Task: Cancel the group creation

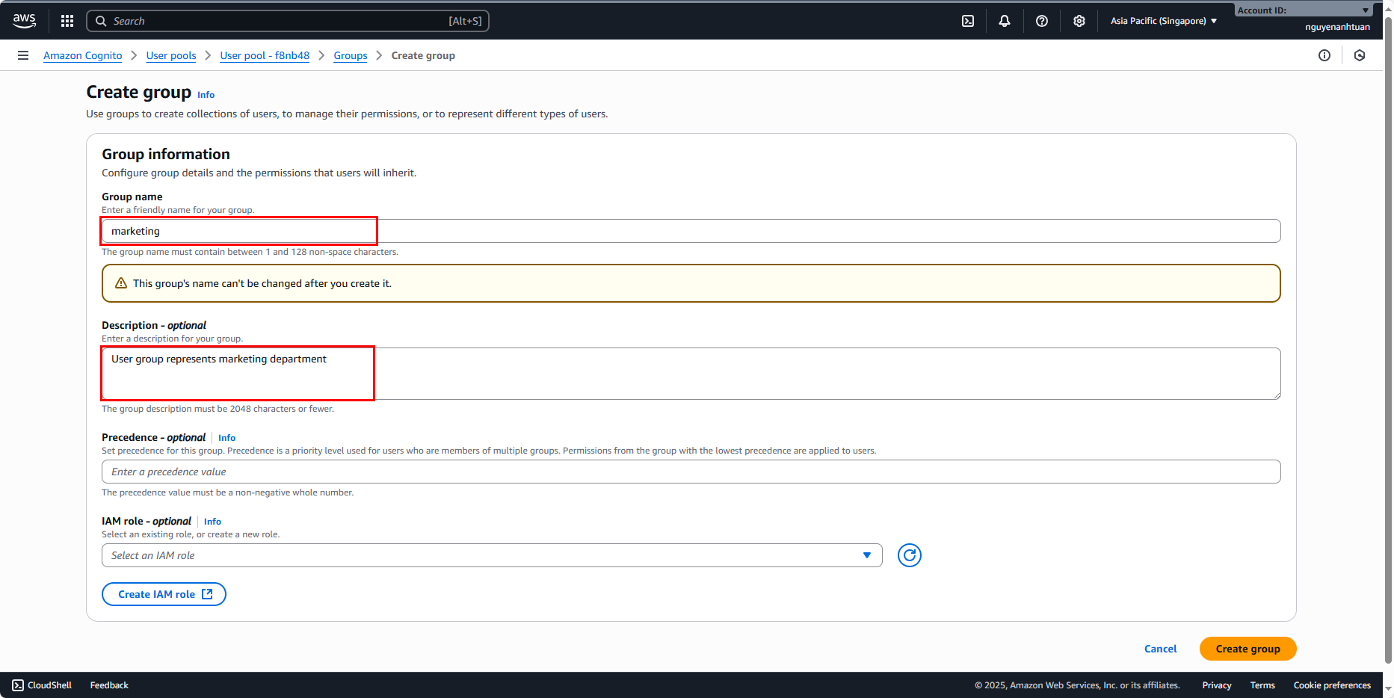Action: [x=1160, y=649]
